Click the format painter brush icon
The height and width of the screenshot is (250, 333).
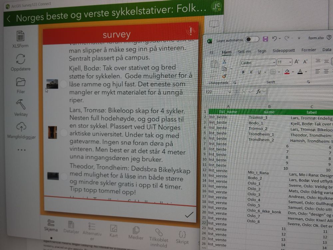click(224, 76)
